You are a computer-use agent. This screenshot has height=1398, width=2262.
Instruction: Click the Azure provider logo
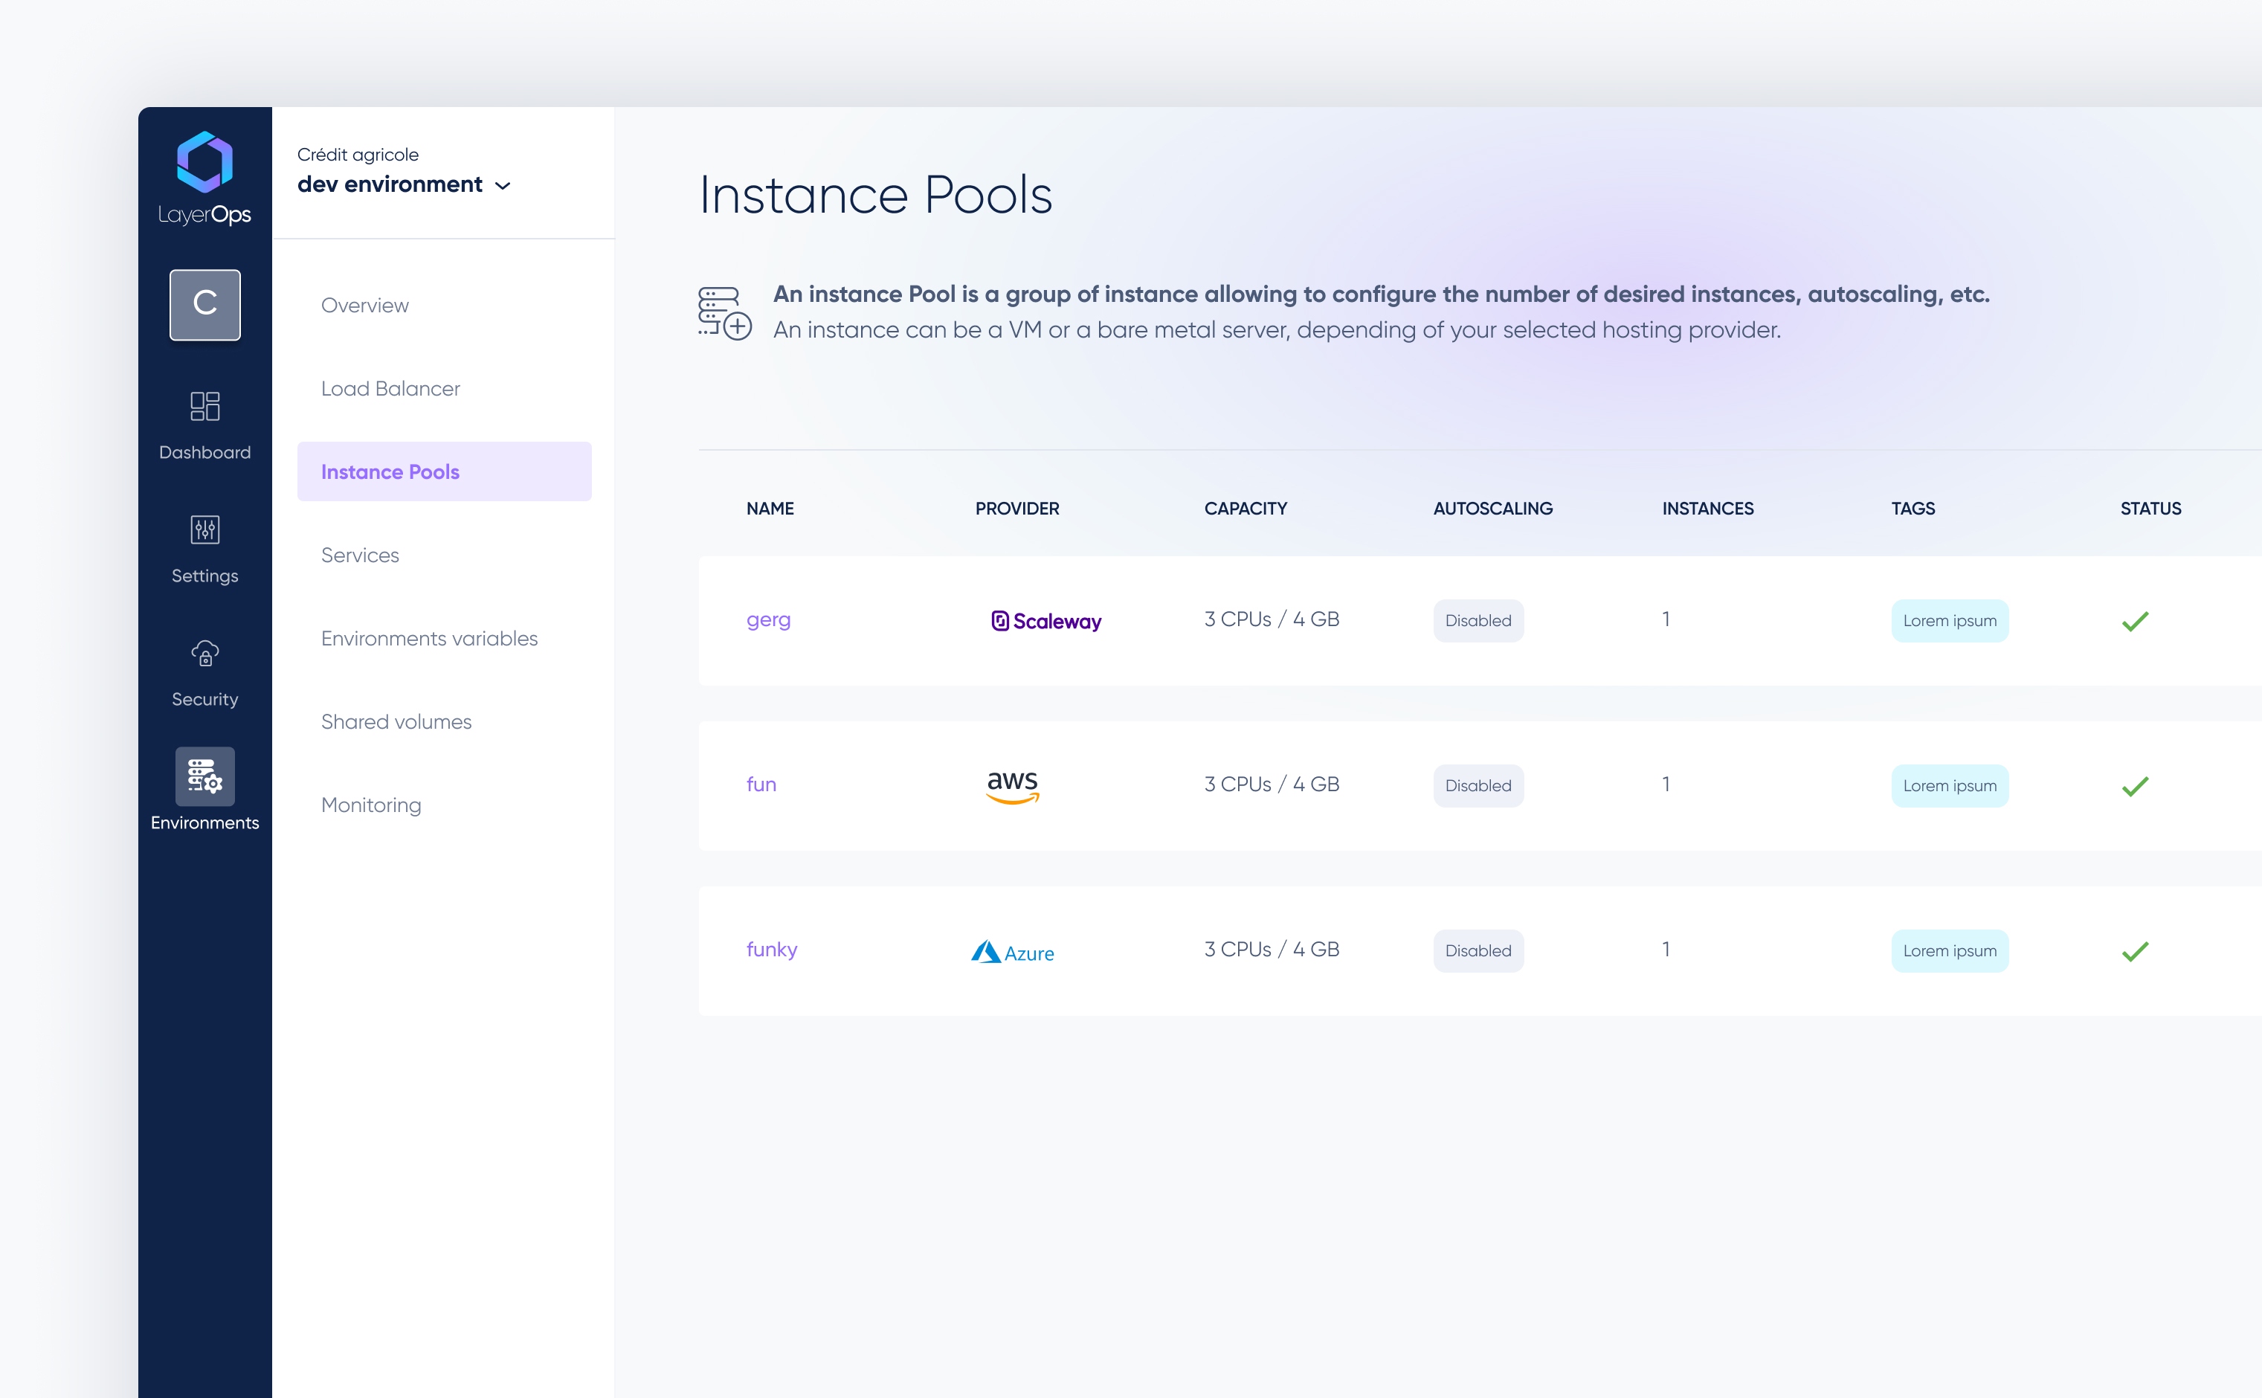(x=1012, y=951)
